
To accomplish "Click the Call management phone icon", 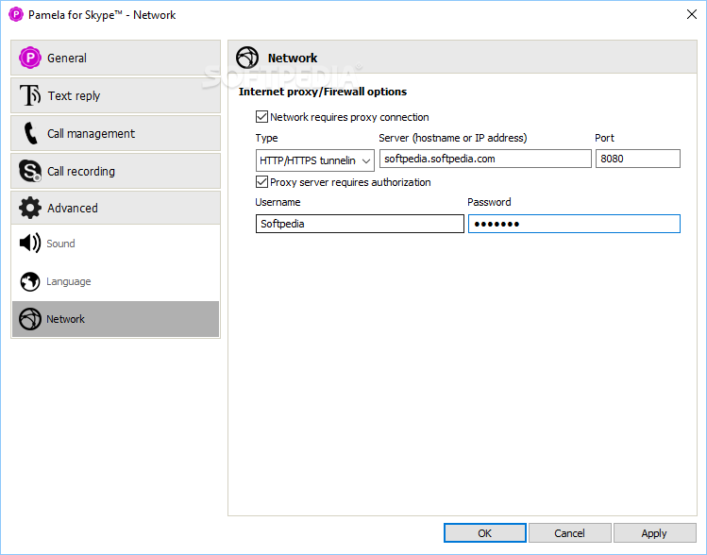I will click(30, 133).
